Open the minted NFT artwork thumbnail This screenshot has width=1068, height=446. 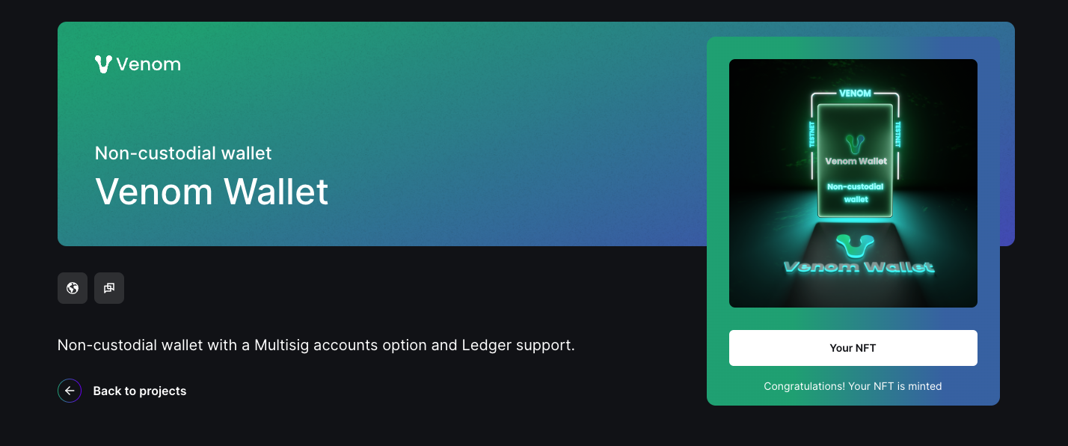[853, 183]
